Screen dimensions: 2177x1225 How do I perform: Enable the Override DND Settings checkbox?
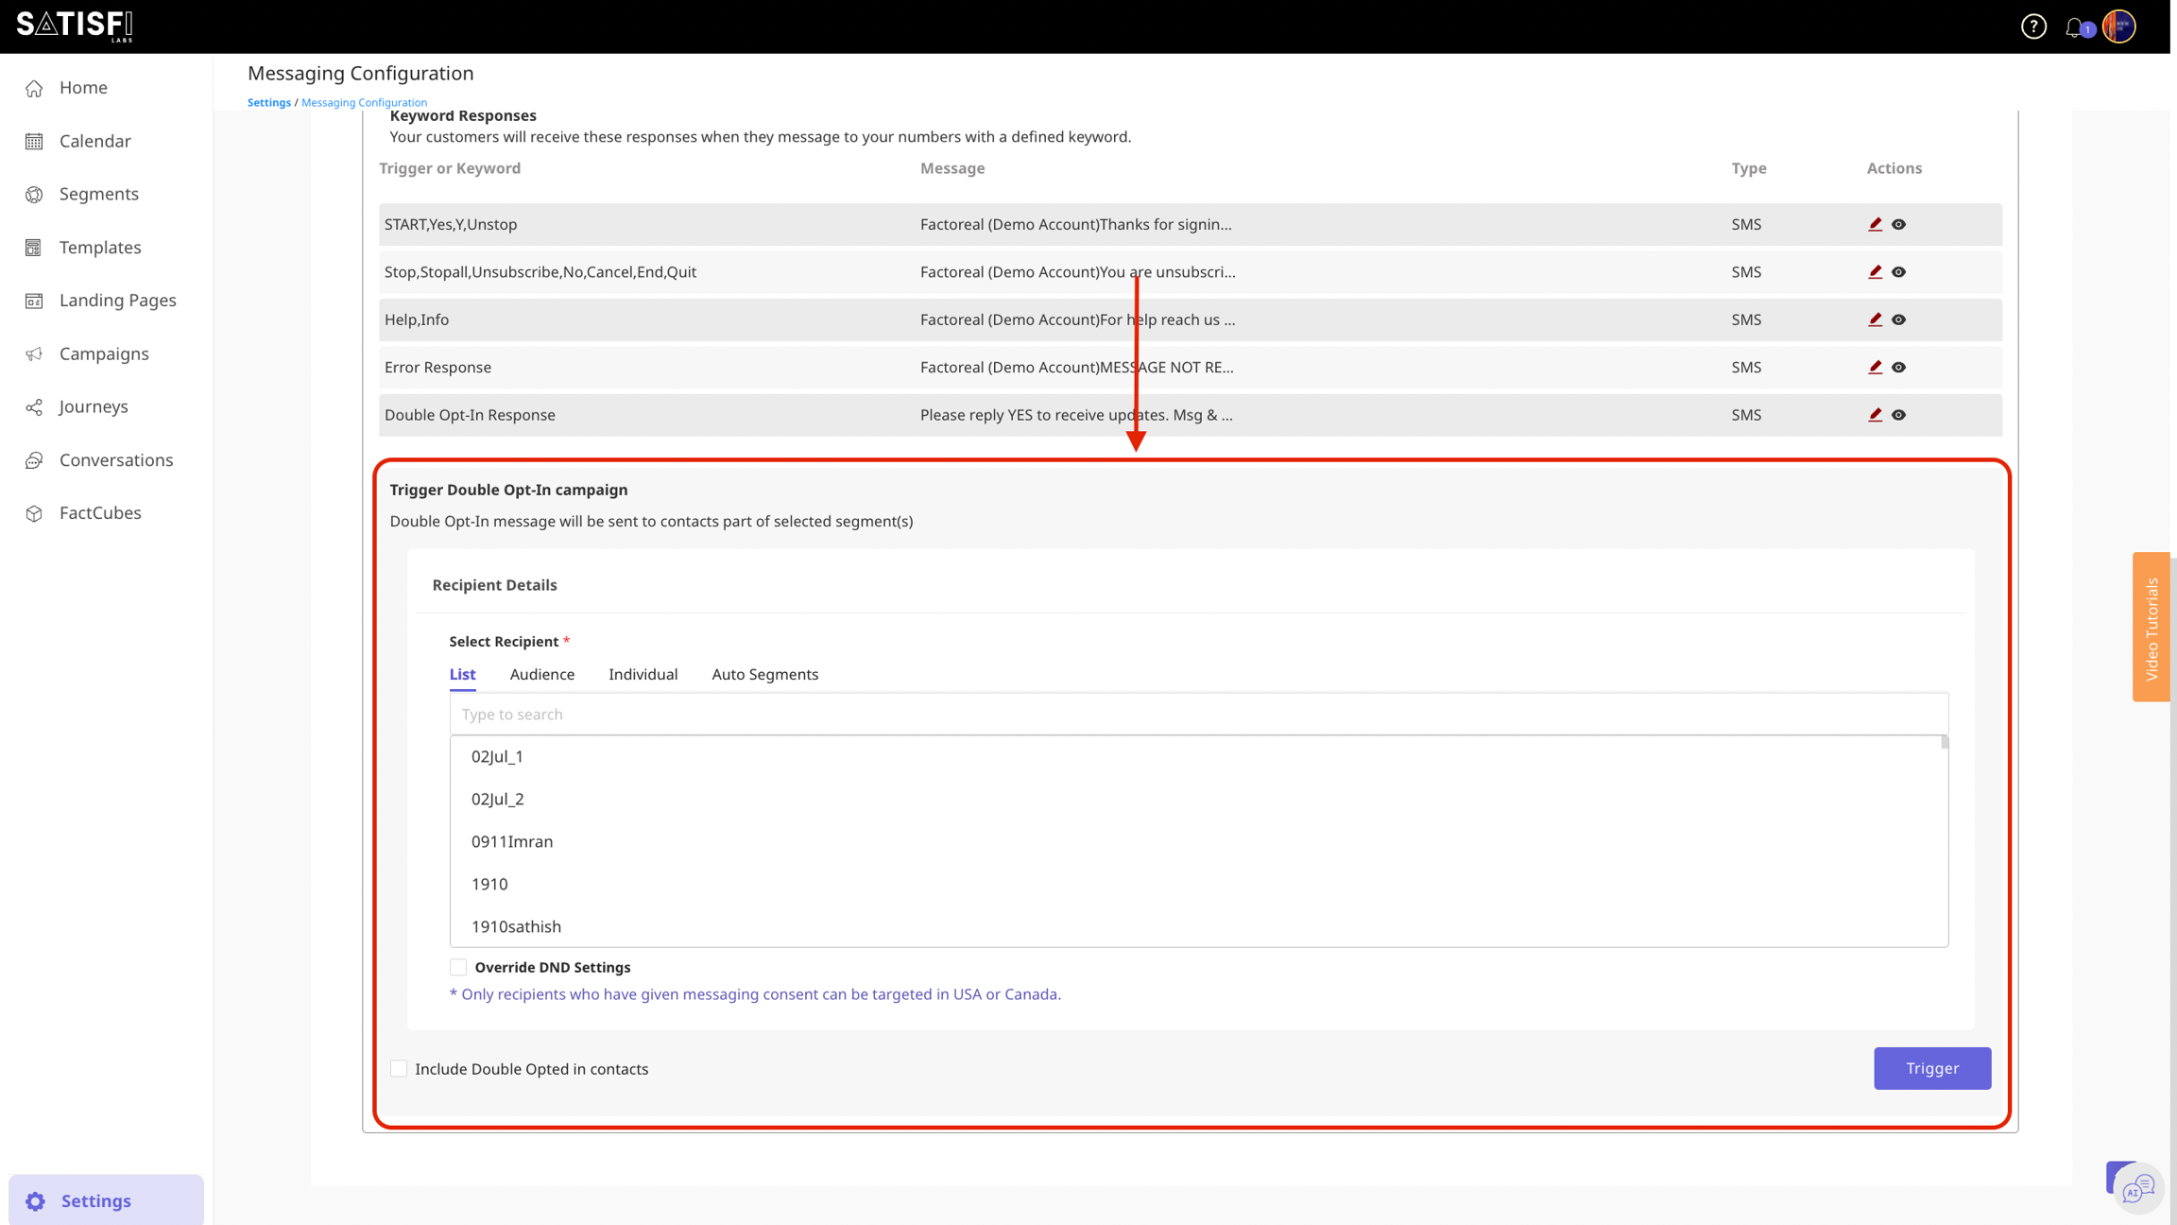coord(458,967)
